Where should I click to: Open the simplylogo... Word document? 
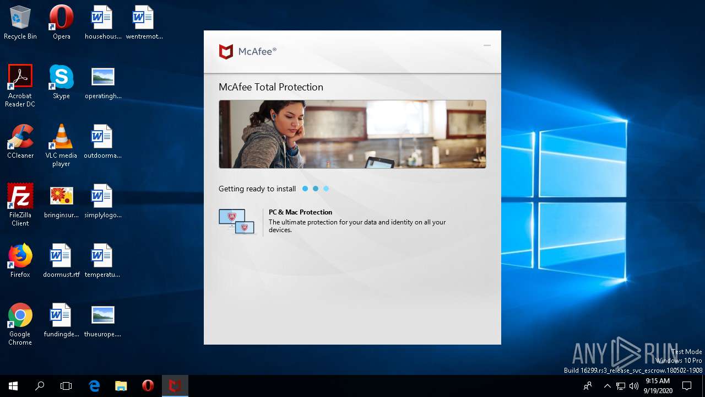point(102,201)
